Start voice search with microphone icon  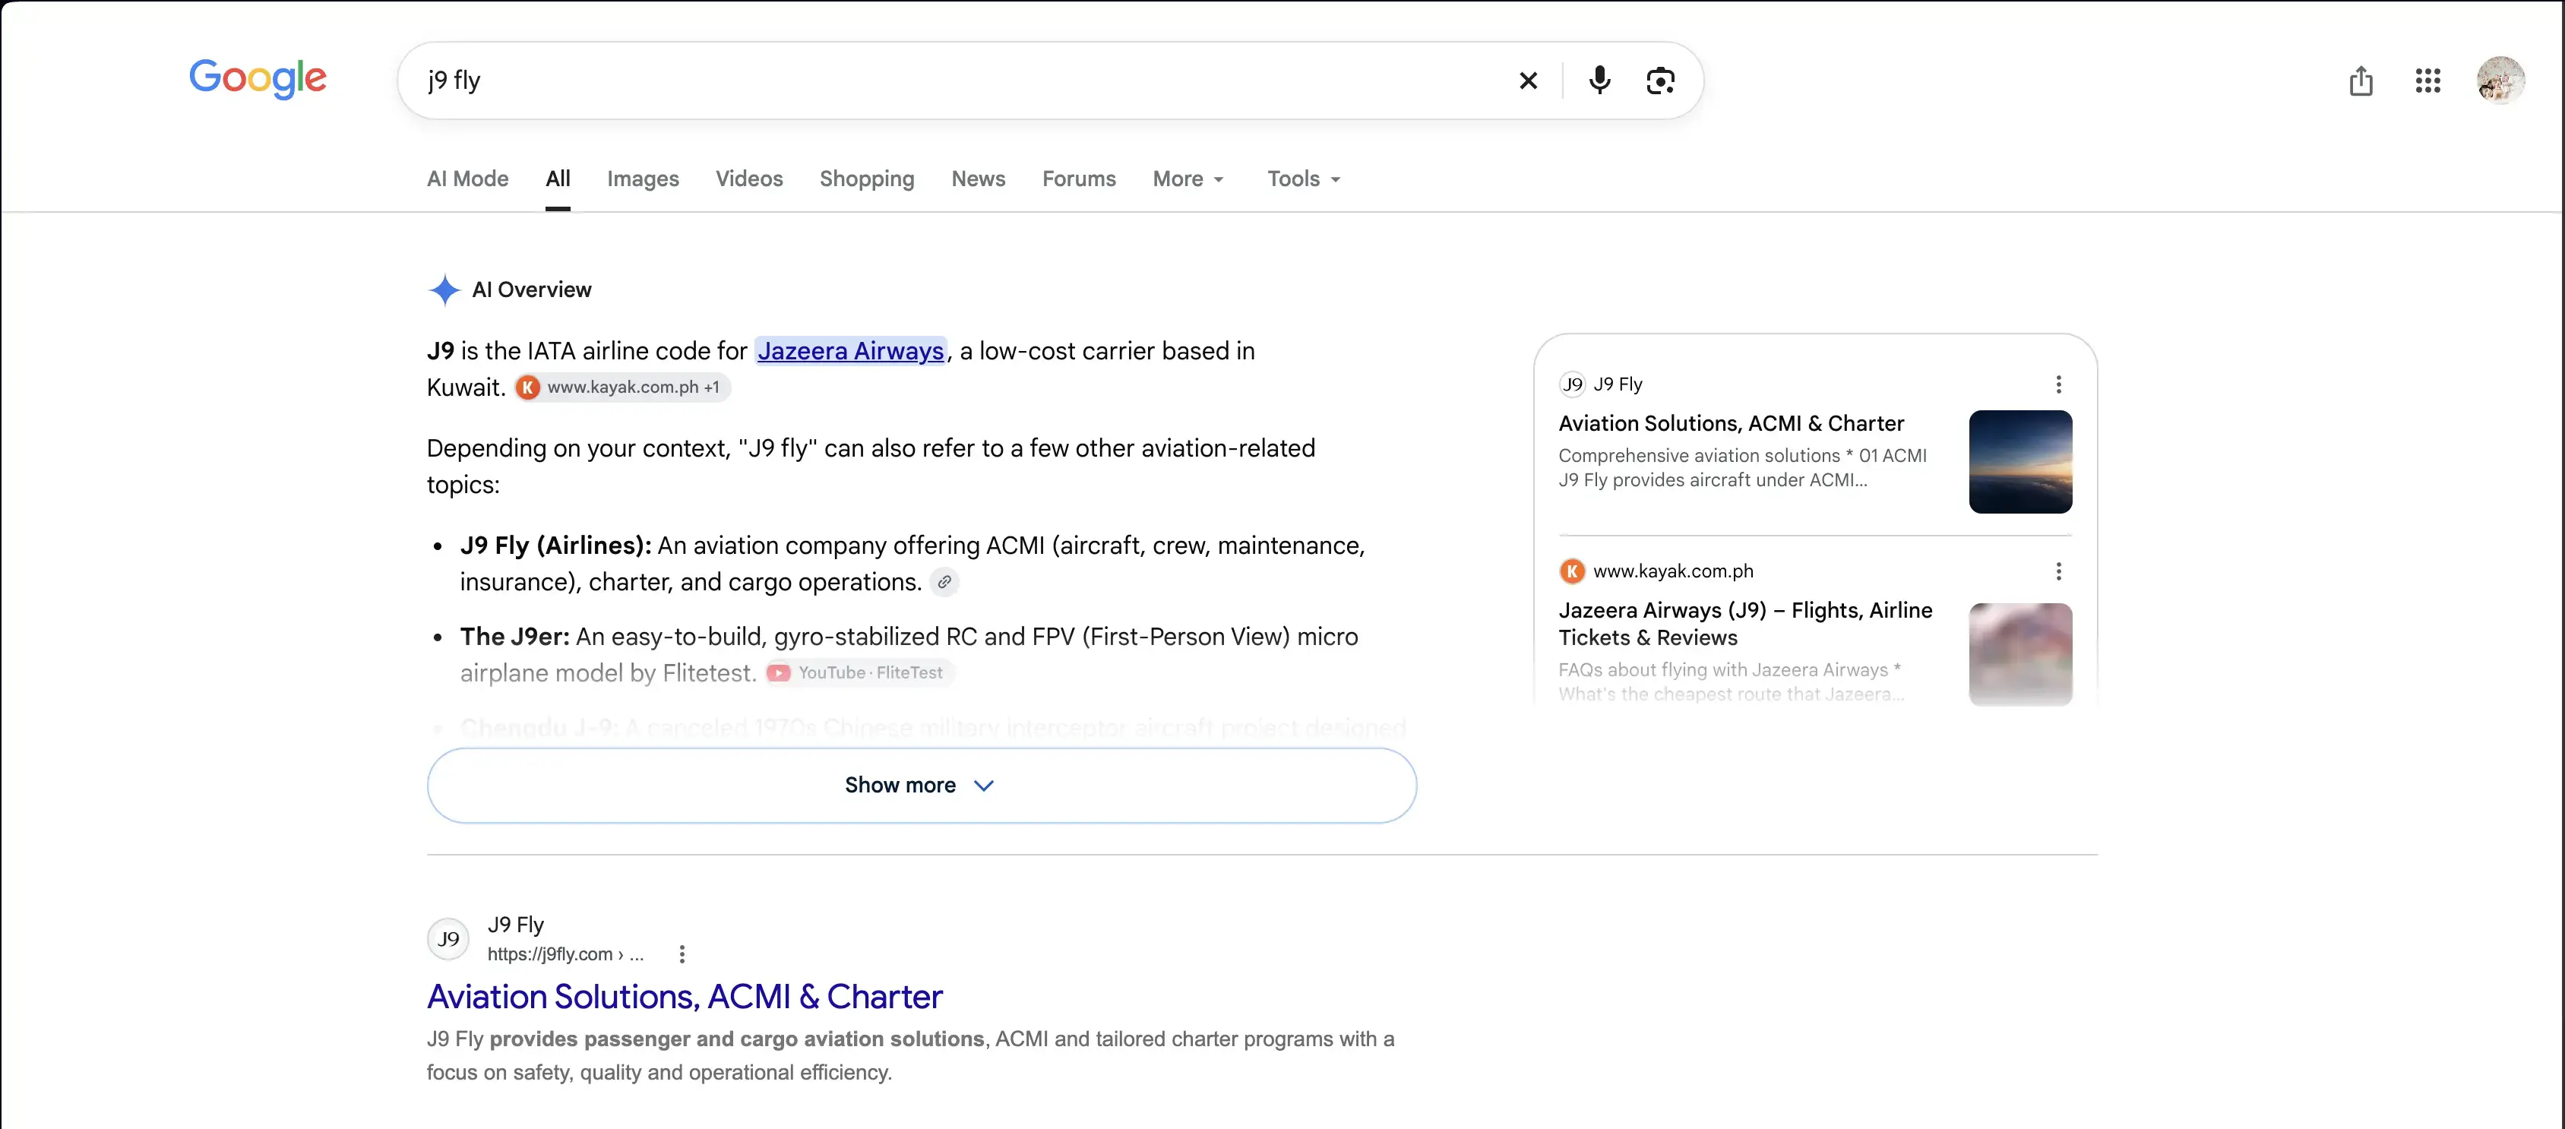(x=1599, y=80)
